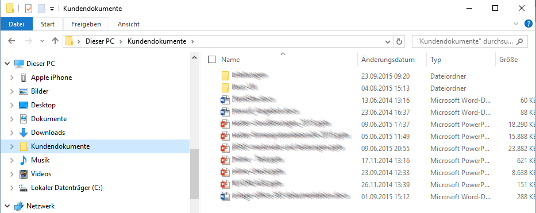
Task: Switch to the Start ribbon tab
Action: 48,24
